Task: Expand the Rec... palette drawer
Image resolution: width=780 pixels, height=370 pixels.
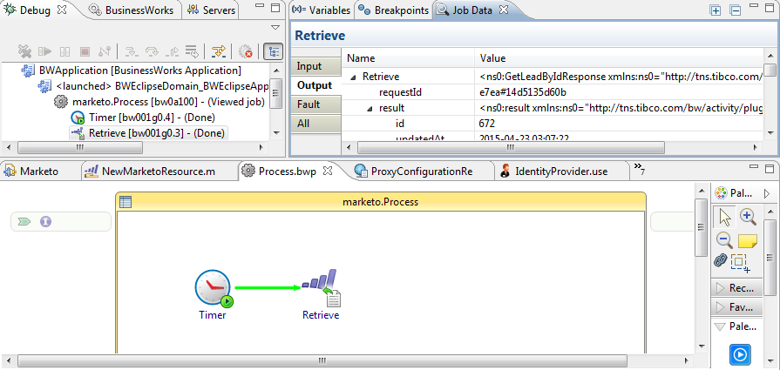Action: pyautogui.click(x=736, y=287)
